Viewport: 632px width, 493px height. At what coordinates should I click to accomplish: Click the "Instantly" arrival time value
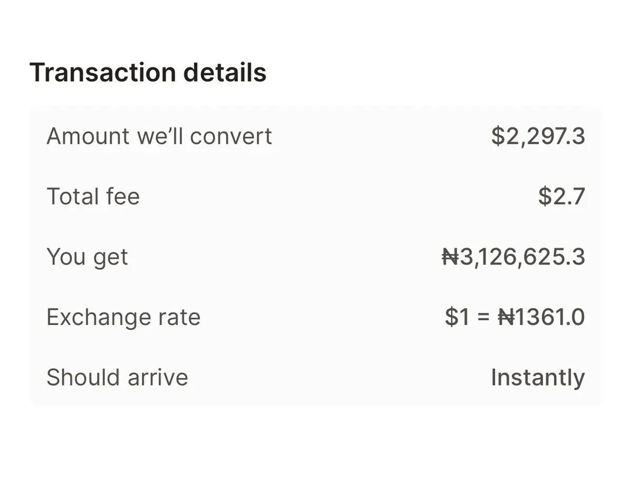coord(537,378)
